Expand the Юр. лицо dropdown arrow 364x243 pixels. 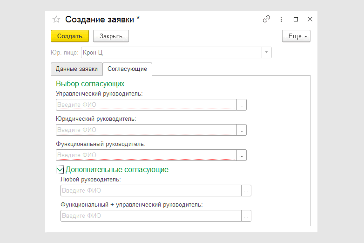coord(266,52)
